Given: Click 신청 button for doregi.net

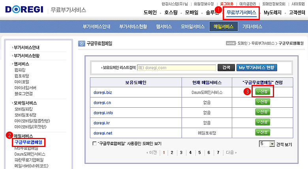Looking at the screenshot, I should pyautogui.click(x=263, y=132).
